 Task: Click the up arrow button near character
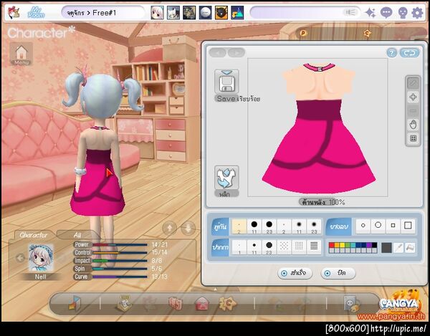169,228
